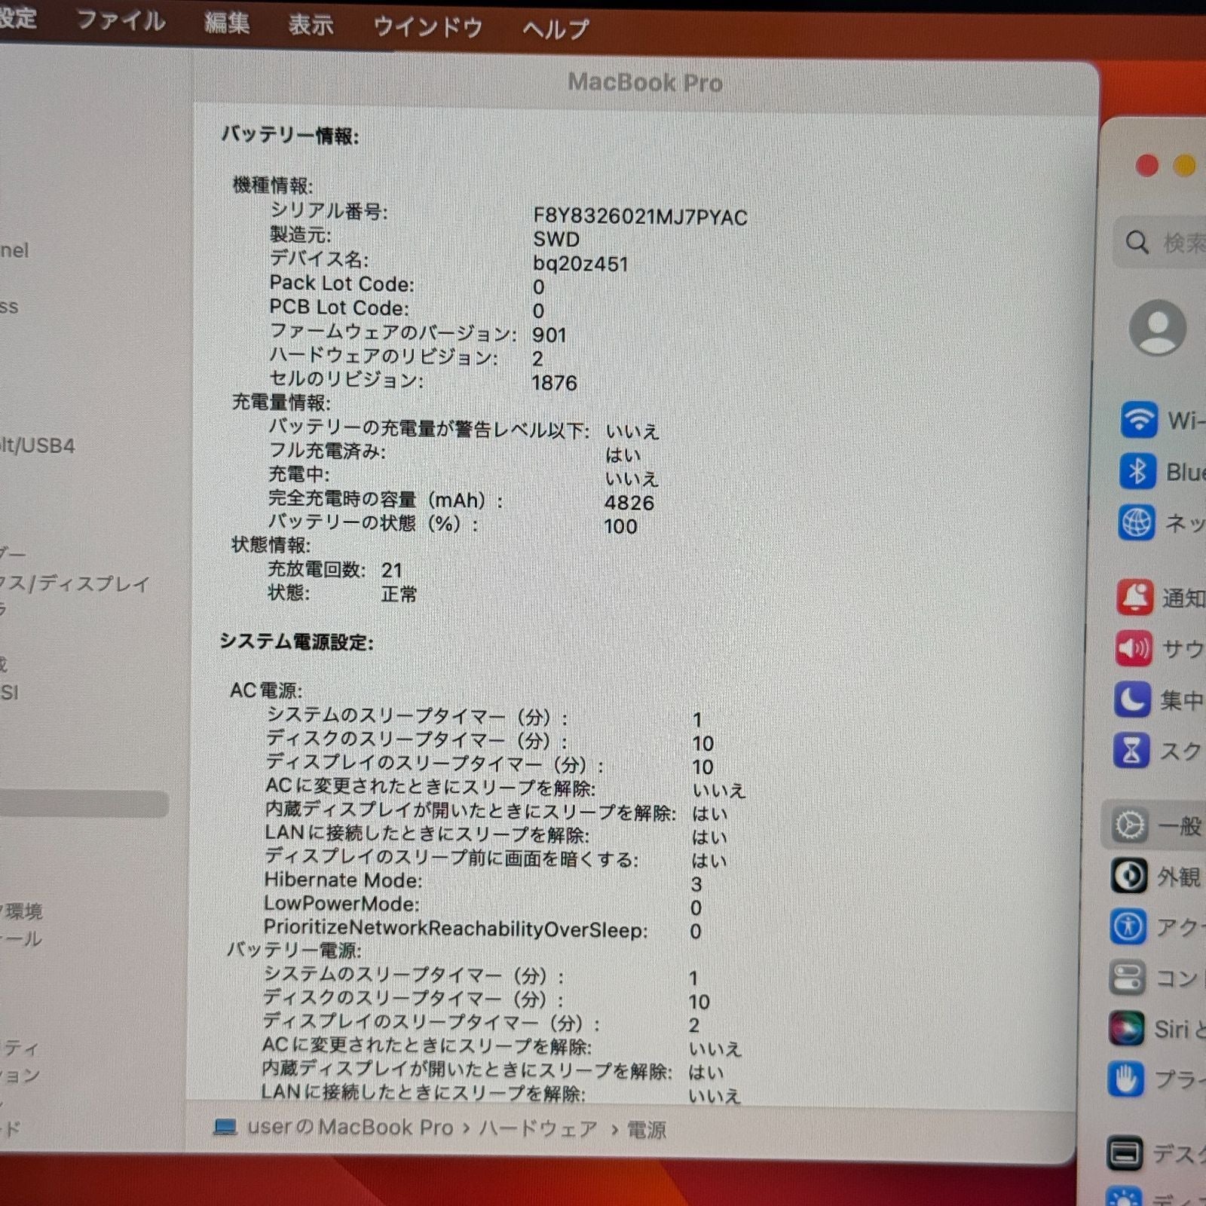The height and width of the screenshot is (1206, 1206).
Task: Close the System Settings window
Action: pyautogui.click(x=1146, y=165)
